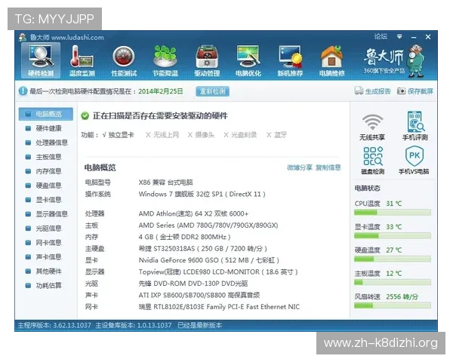The image size is (453, 362).
Task: Click the 4 GB DDR2 800MHz memory text
Action: (x=184, y=237)
